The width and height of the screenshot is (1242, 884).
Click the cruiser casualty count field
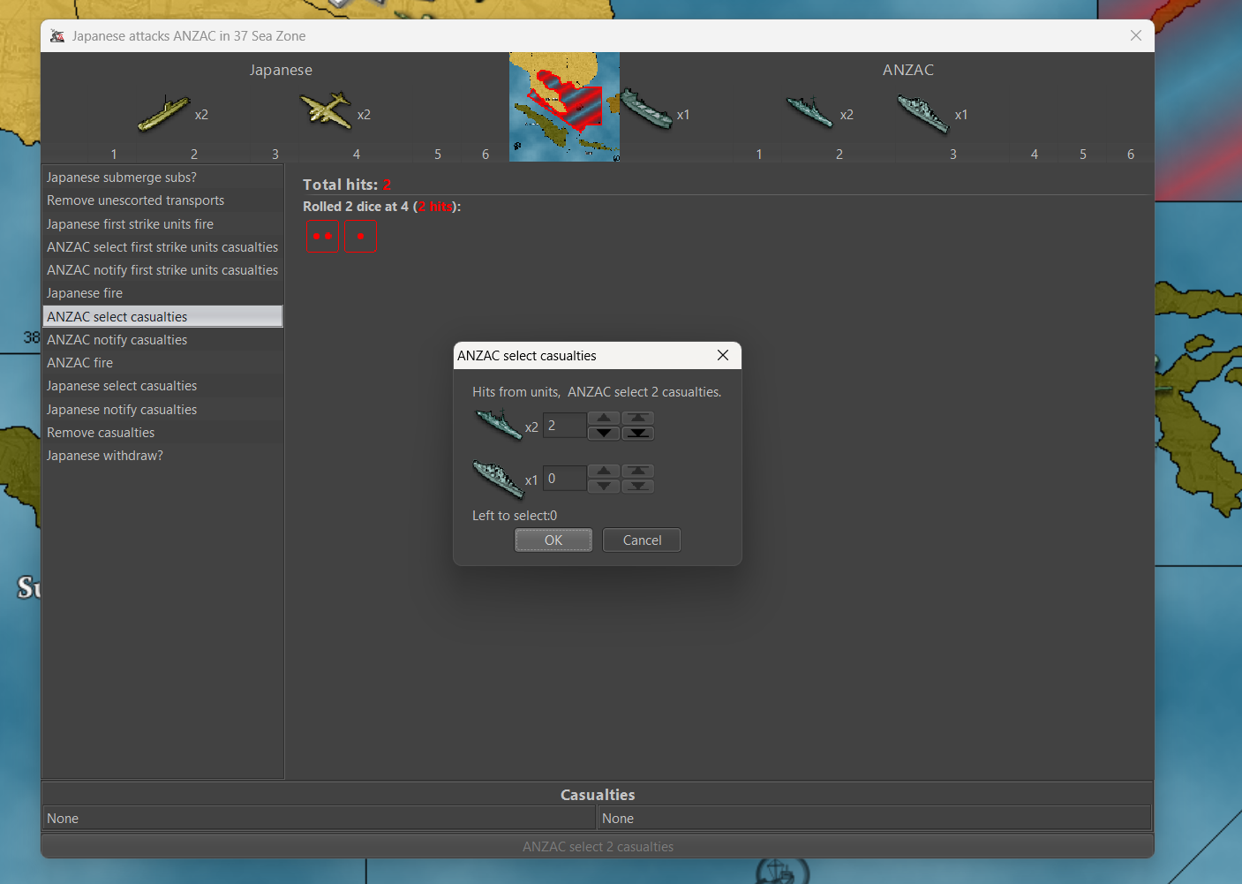pos(564,479)
